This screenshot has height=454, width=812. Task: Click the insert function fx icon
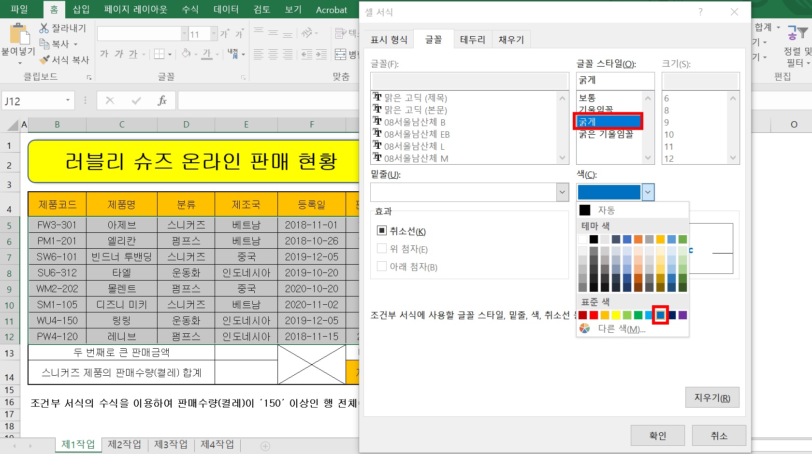point(162,100)
